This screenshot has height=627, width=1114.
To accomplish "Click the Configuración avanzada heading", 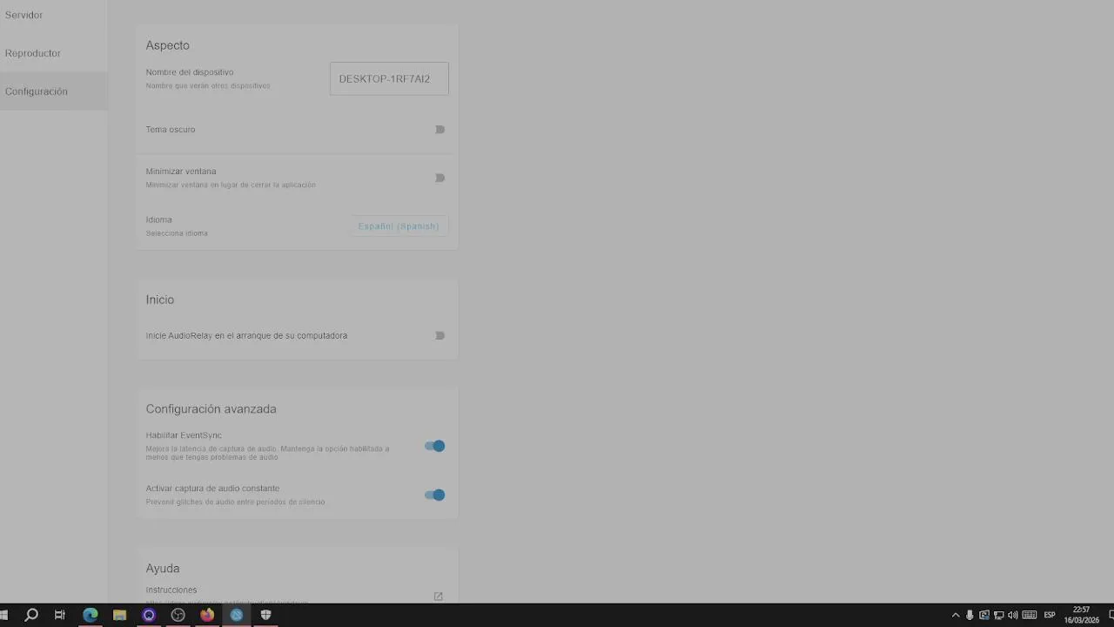I will point(211,408).
